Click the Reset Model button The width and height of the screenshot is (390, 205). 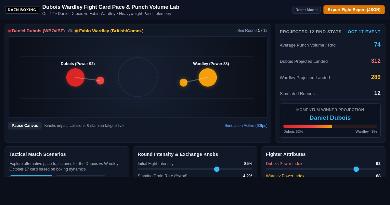coord(306,10)
